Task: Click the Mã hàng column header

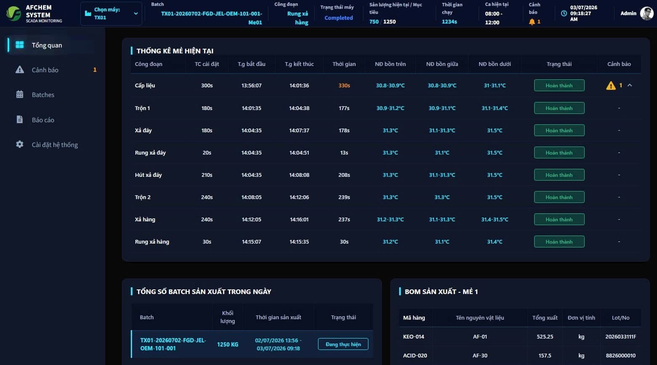Action: click(414, 318)
